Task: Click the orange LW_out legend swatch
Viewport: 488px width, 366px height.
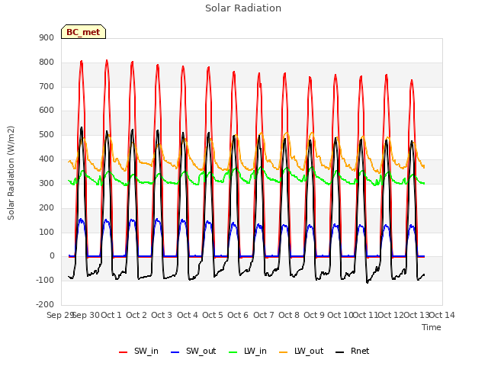Action: click(284, 352)
